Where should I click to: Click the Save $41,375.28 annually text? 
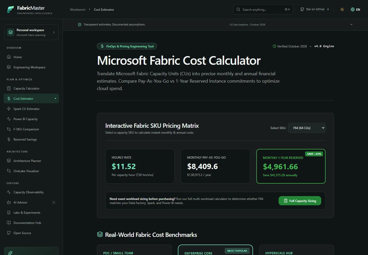pyautogui.click(x=280, y=175)
